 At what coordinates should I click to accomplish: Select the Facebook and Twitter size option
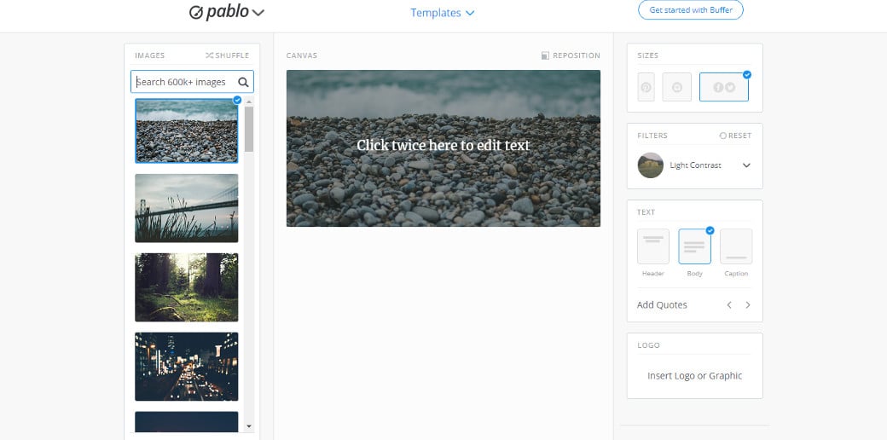click(x=724, y=87)
